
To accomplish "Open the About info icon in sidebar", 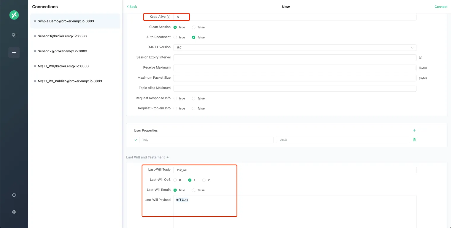I will click(14, 195).
